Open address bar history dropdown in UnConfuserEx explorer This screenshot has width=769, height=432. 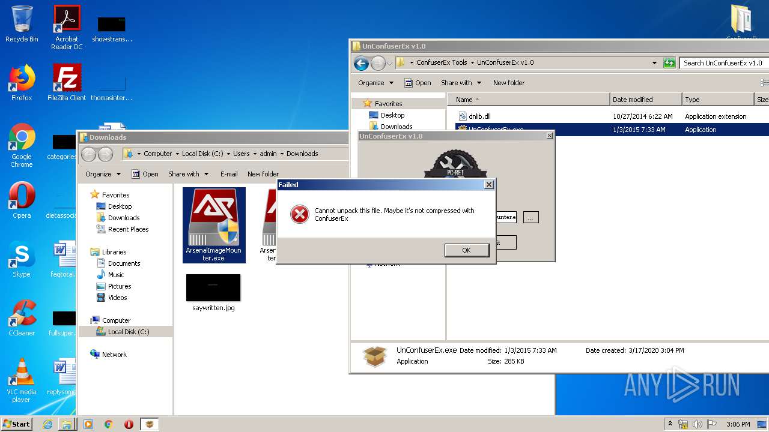click(655, 63)
